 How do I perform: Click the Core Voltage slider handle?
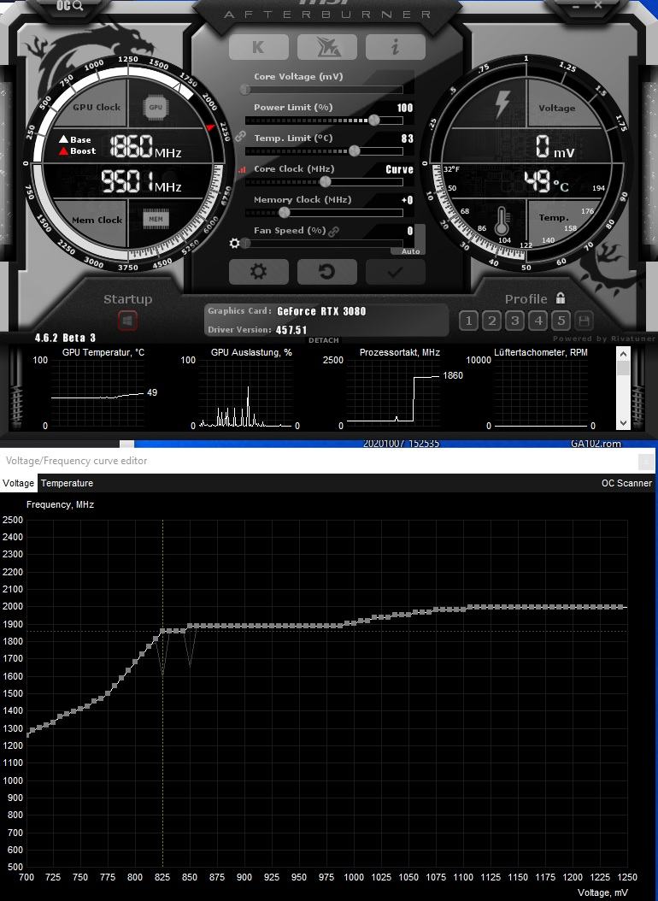pos(245,89)
